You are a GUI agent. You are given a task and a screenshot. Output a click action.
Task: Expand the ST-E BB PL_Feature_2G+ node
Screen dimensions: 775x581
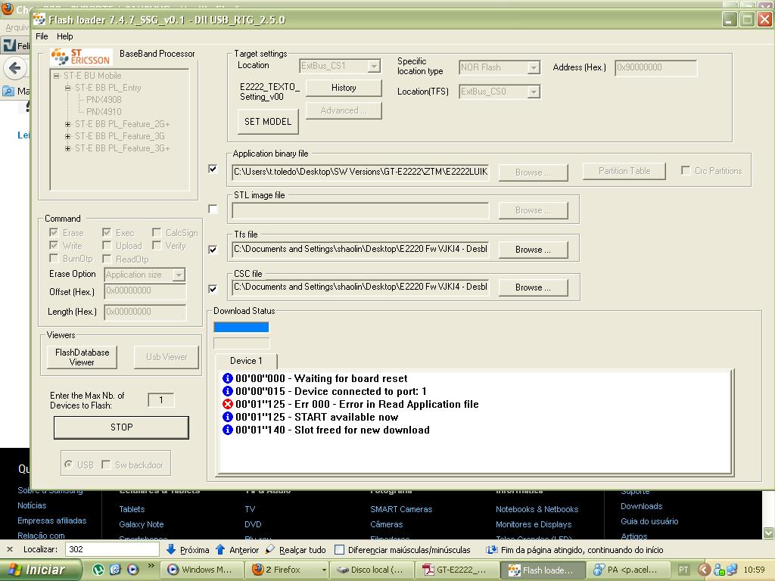(67, 124)
